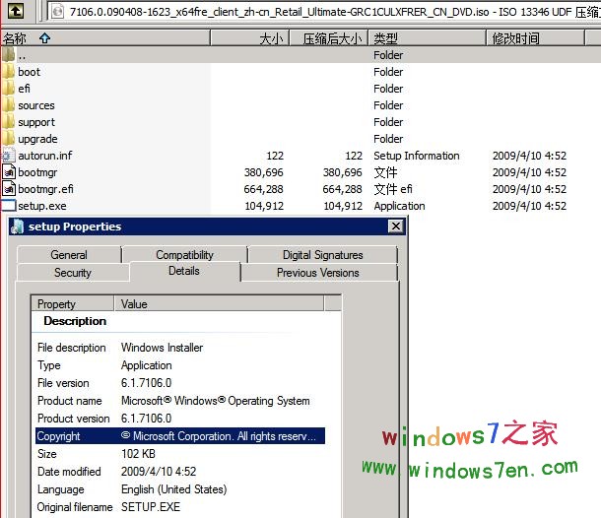The height and width of the screenshot is (518, 601).
Task: Select the autorun.inf file name
Action: pos(45,156)
